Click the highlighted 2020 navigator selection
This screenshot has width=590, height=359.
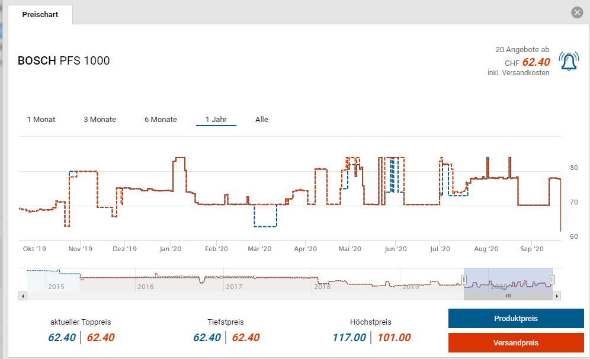click(x=508, y=280)
